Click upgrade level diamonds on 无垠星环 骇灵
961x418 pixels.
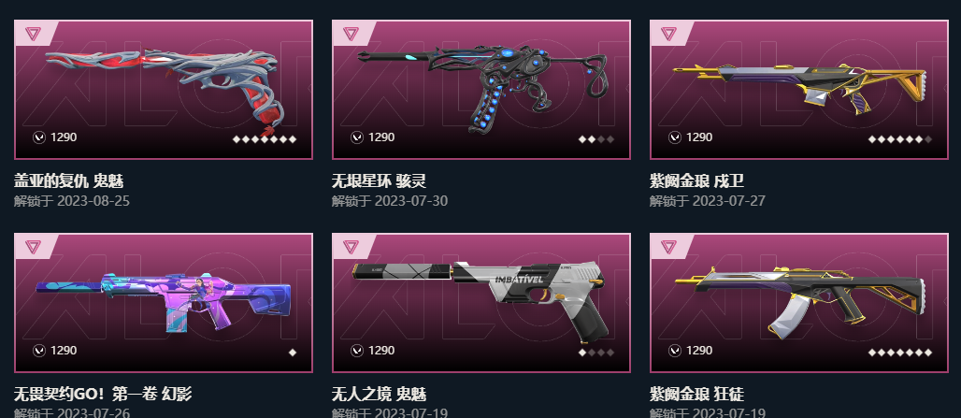pyautogui.click(x=596, y=139)
